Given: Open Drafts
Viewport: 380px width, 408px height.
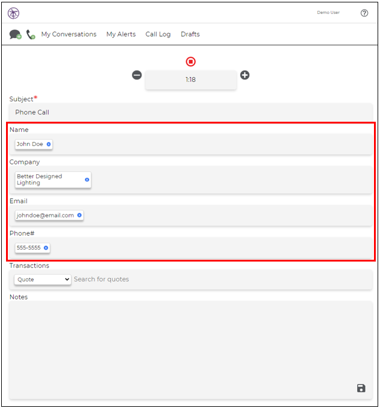Looking at the screenshot, I should (190, 34).
